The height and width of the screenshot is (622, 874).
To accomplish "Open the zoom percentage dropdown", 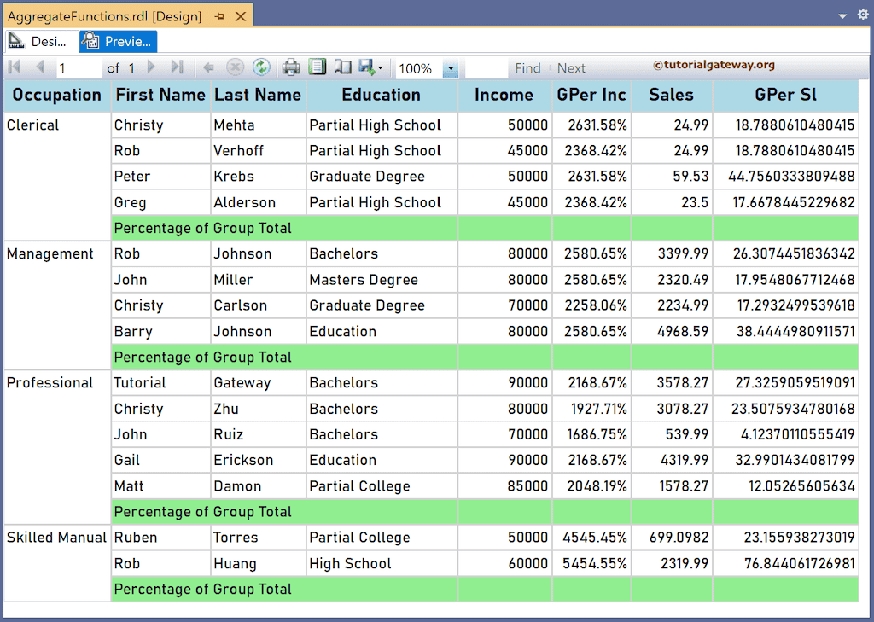I will tap(452, 68).
